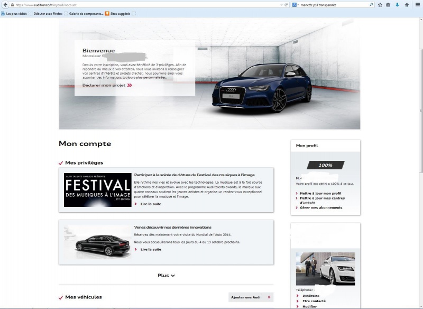Click the red arrow beside 'Etre contacté'
423x309 pixels.
coord(298,301)
